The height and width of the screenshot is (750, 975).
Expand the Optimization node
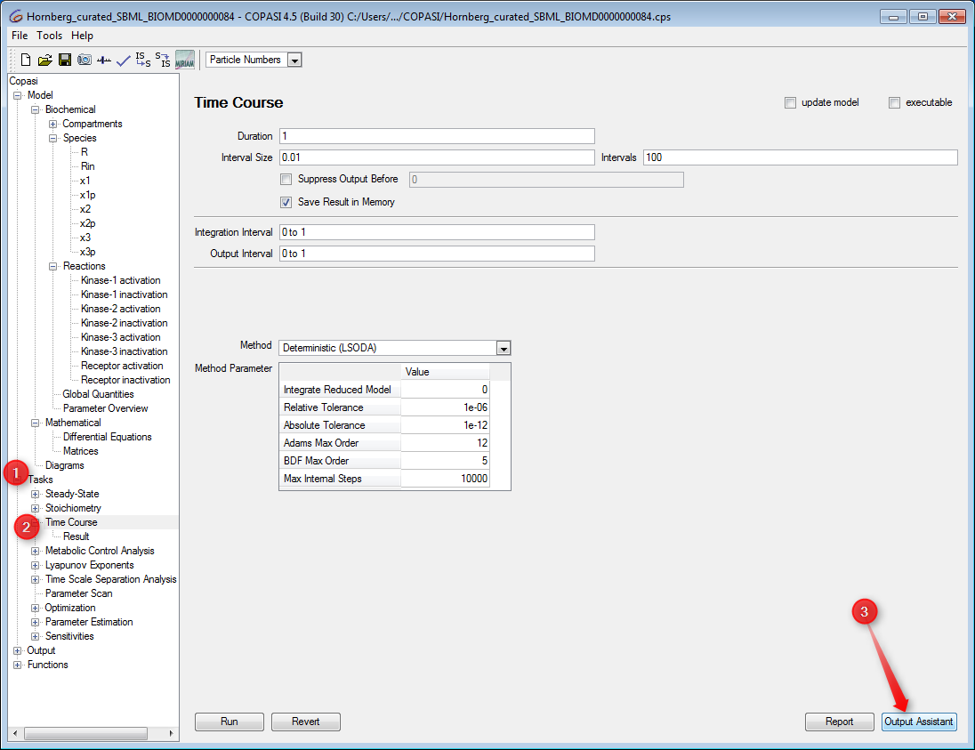(36, 609)
